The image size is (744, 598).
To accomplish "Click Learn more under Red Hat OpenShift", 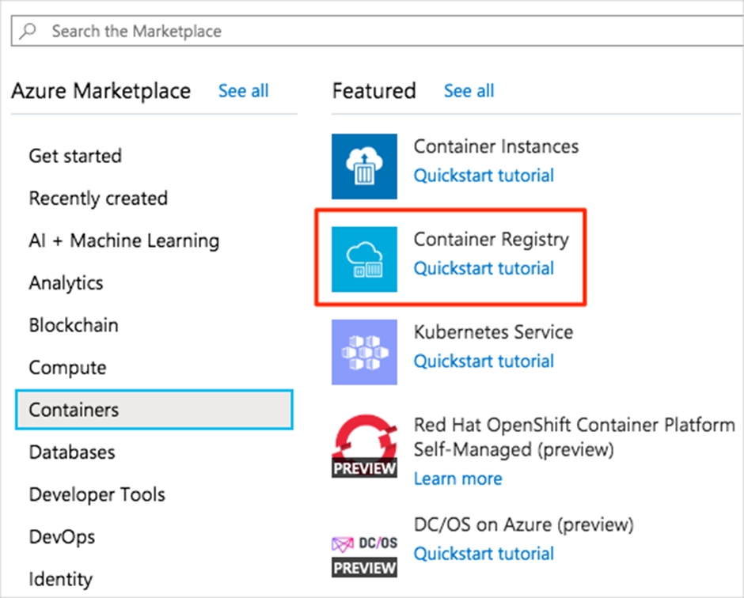I will pyautogui.click(x=457, y=479).
